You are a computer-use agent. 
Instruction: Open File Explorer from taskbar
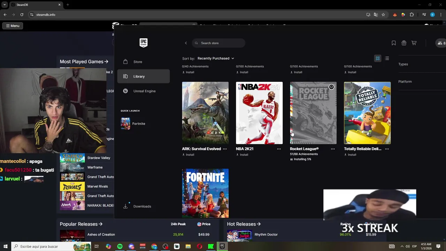pos(188,246)
